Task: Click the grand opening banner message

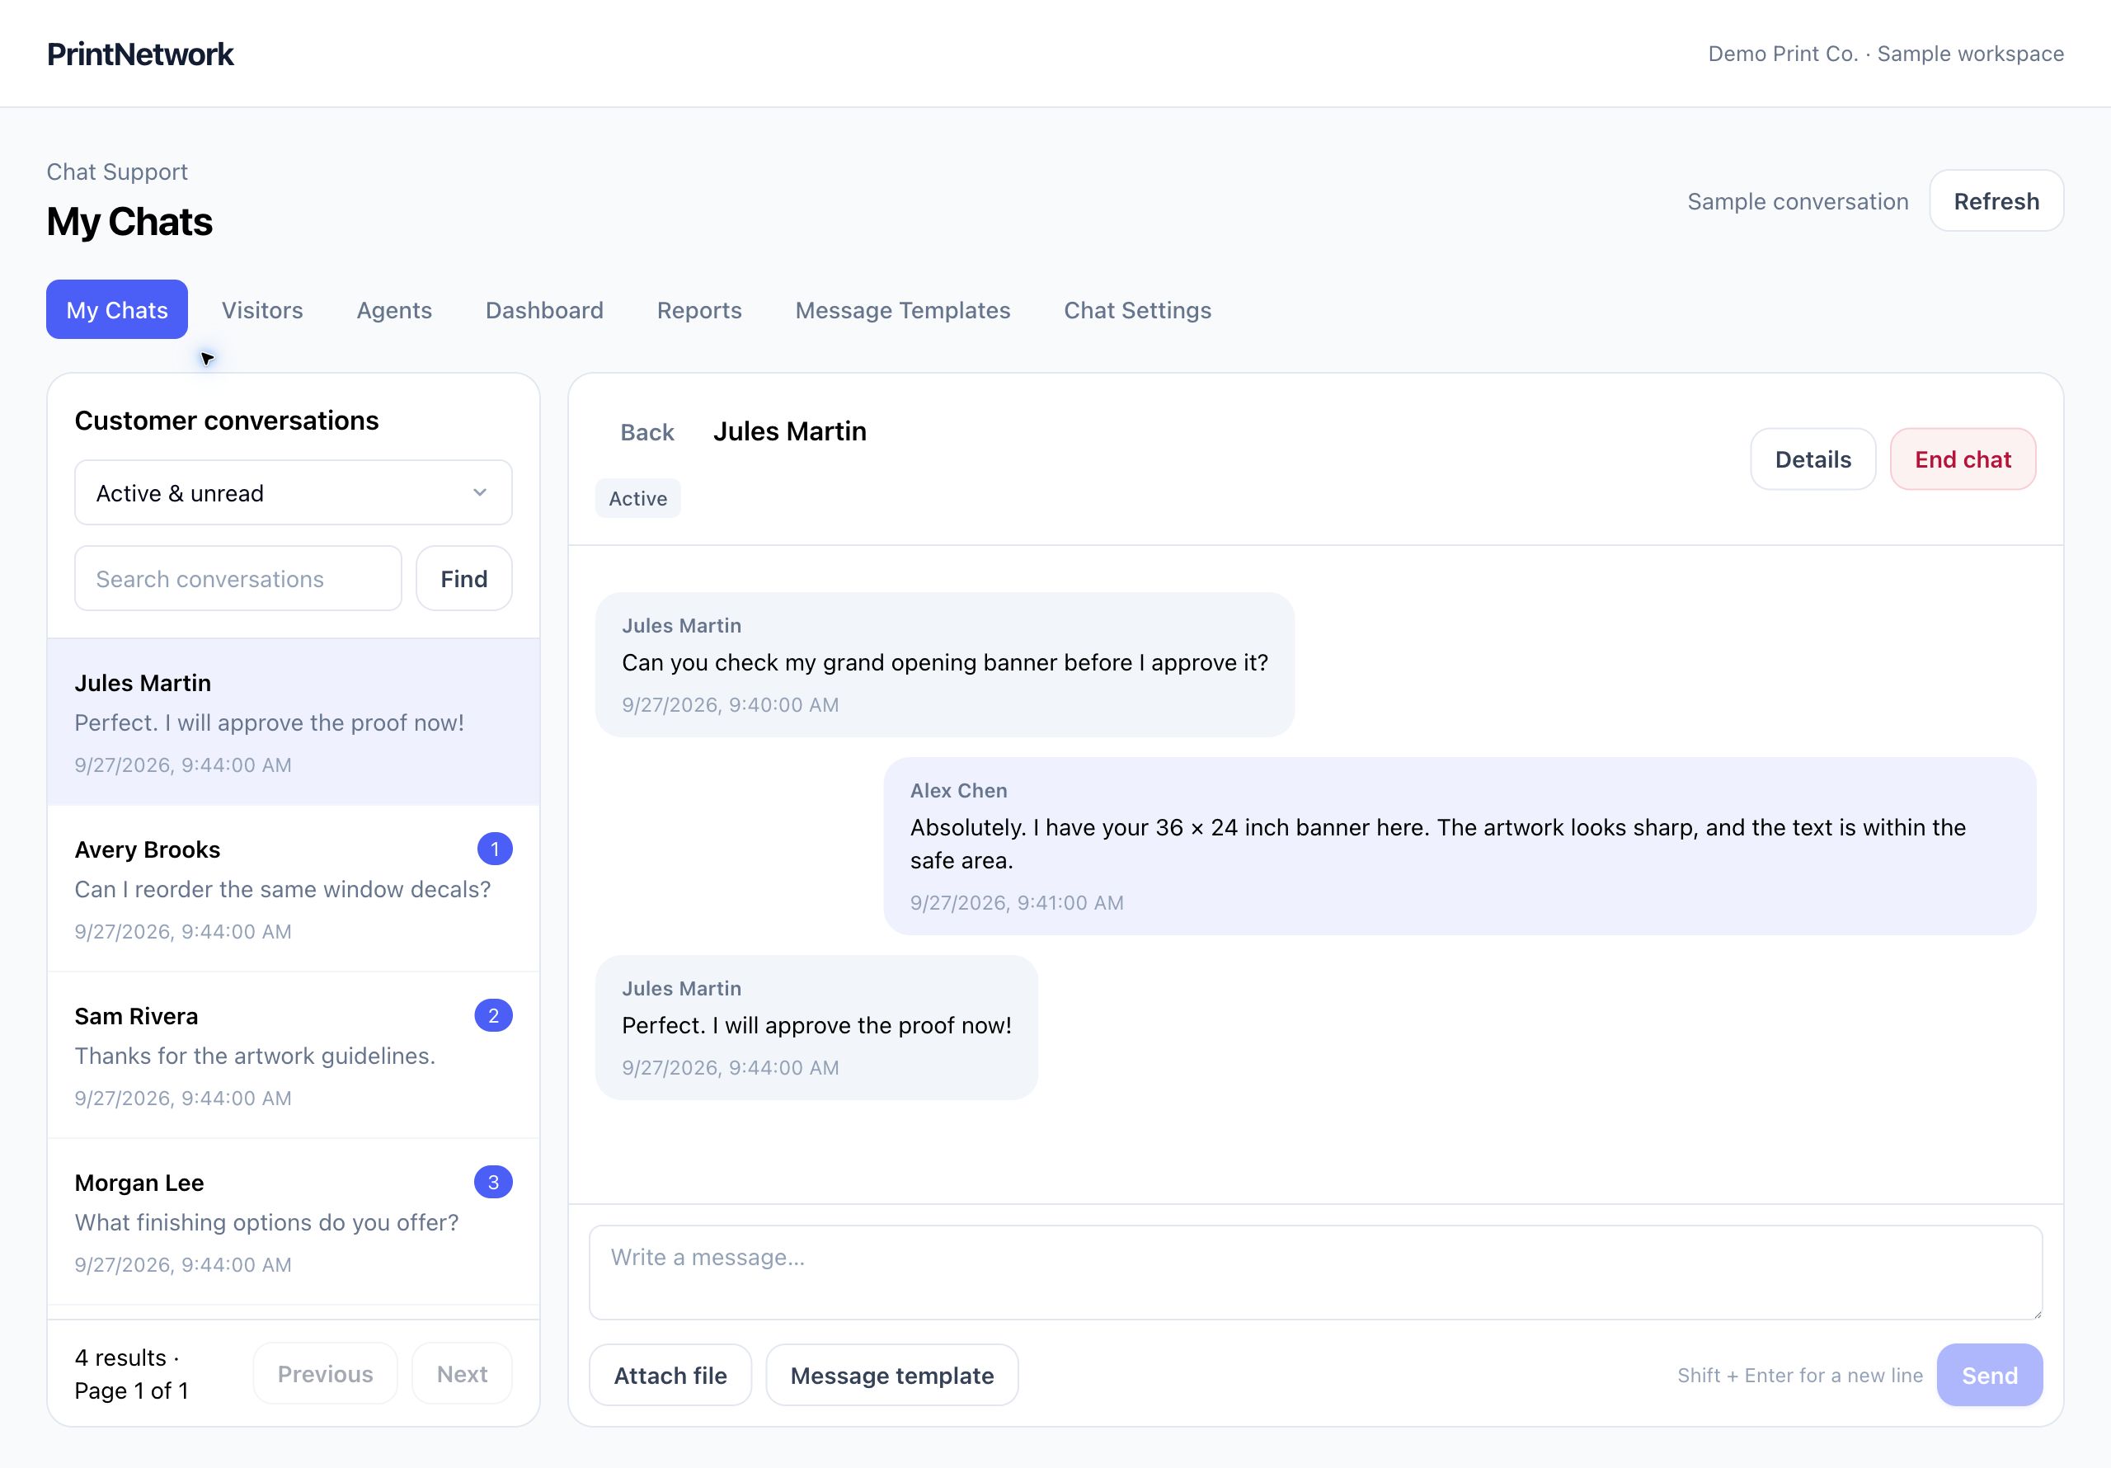Action: [x=945, y=665]
